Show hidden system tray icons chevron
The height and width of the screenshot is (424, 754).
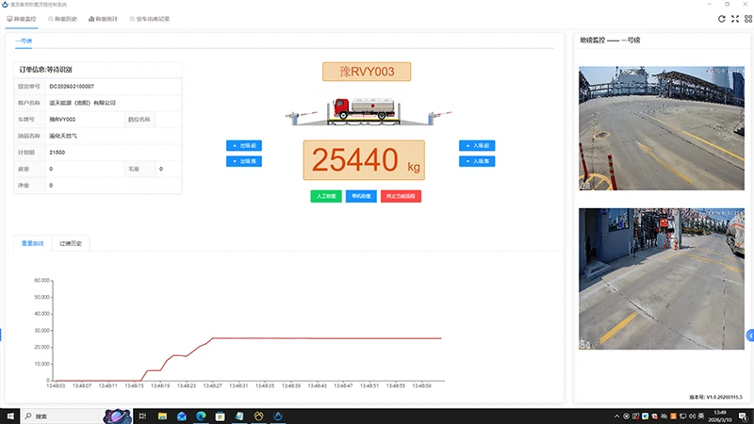point(616,416)
